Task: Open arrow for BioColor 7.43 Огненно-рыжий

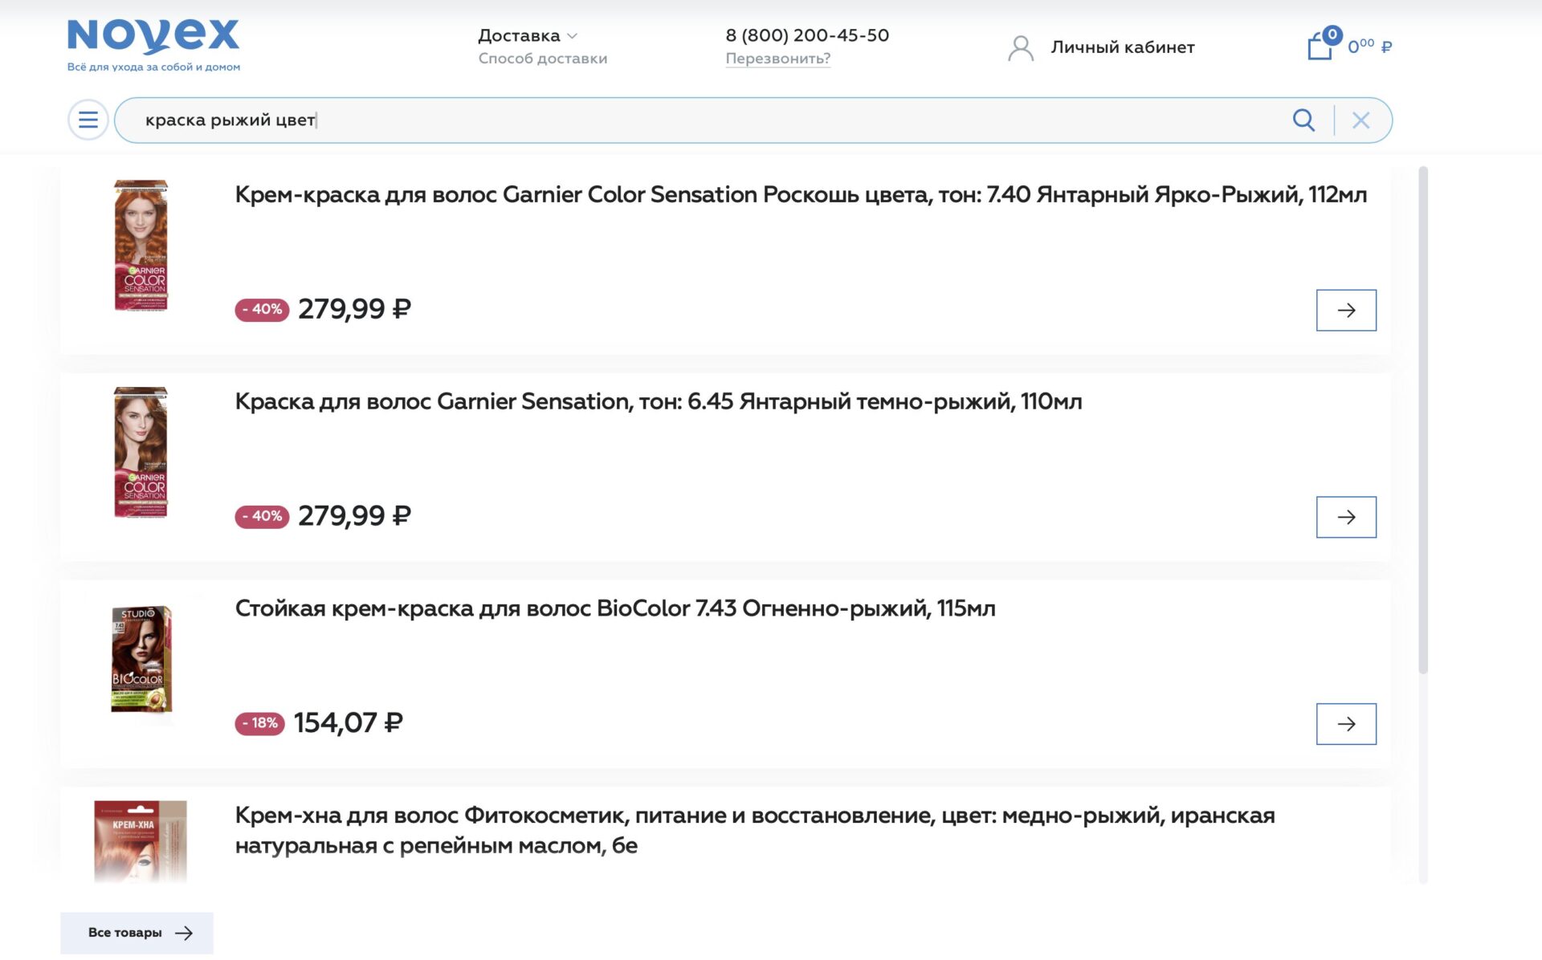Action: pyautogui.click(x=1346, y=724)
